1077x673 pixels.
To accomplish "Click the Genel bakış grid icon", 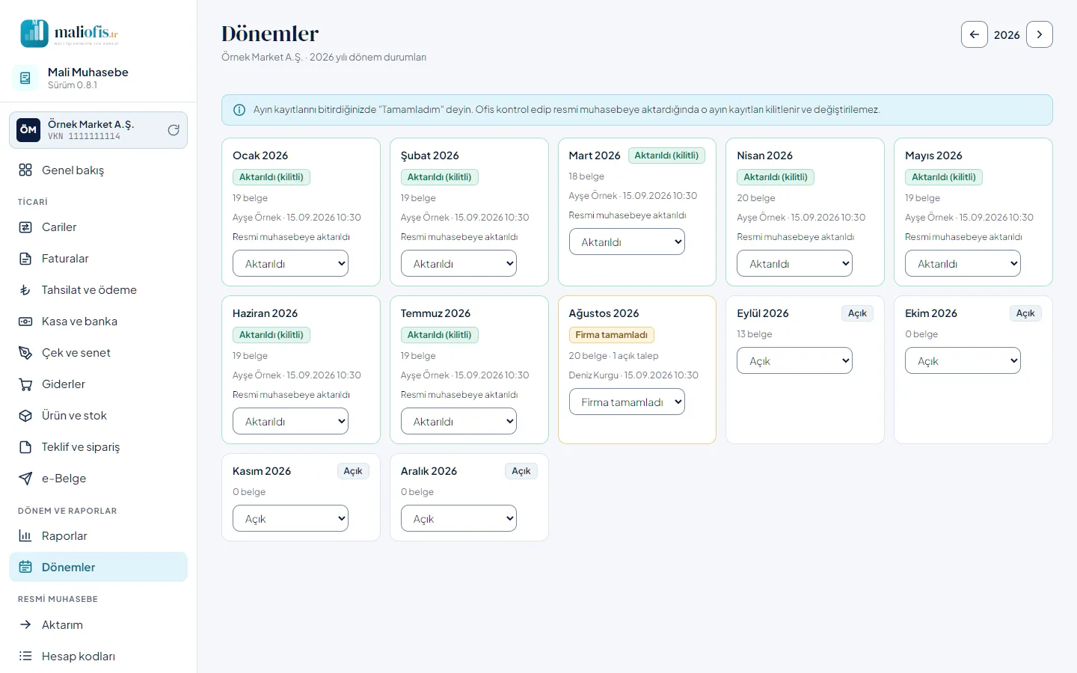I will click(25, 170).
